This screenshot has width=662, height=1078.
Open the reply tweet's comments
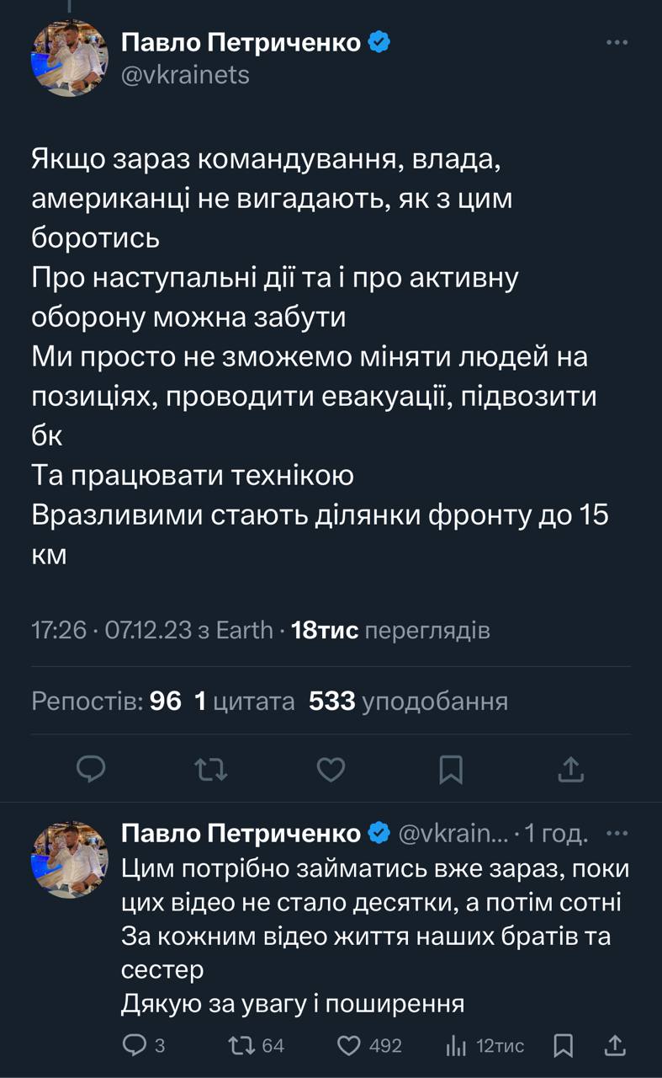135,1045
